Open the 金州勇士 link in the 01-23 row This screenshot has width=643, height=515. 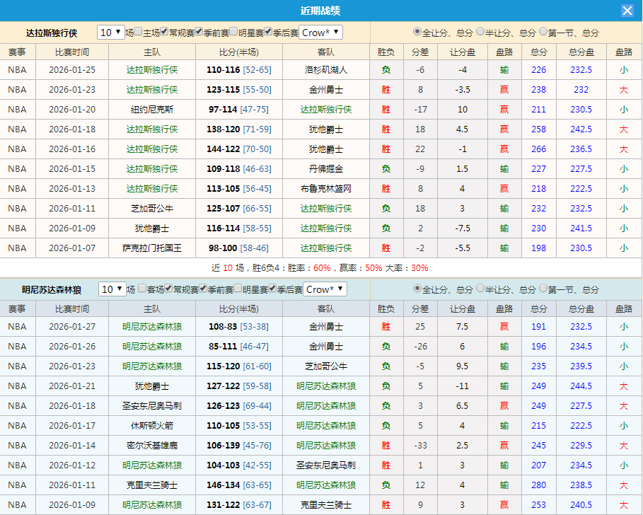pyautogui.click(x=325, y=89)
